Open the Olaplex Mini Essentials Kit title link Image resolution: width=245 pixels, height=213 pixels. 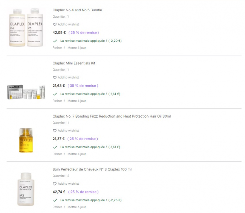pos(74,63)
